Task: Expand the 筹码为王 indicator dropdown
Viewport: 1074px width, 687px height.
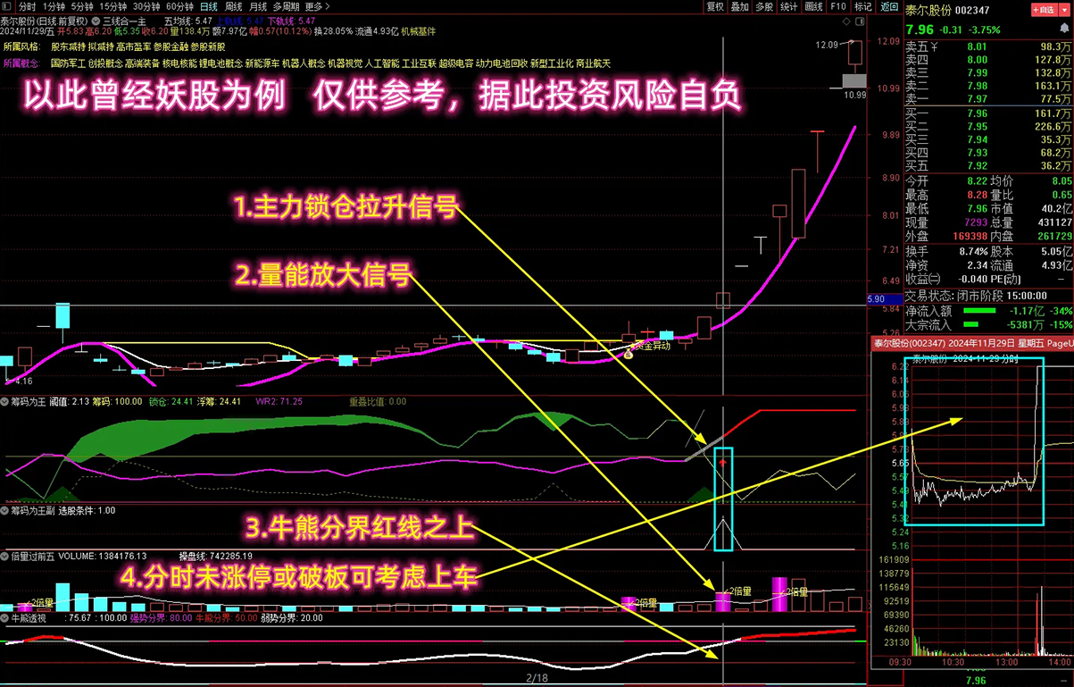Action: coord(5,402)
